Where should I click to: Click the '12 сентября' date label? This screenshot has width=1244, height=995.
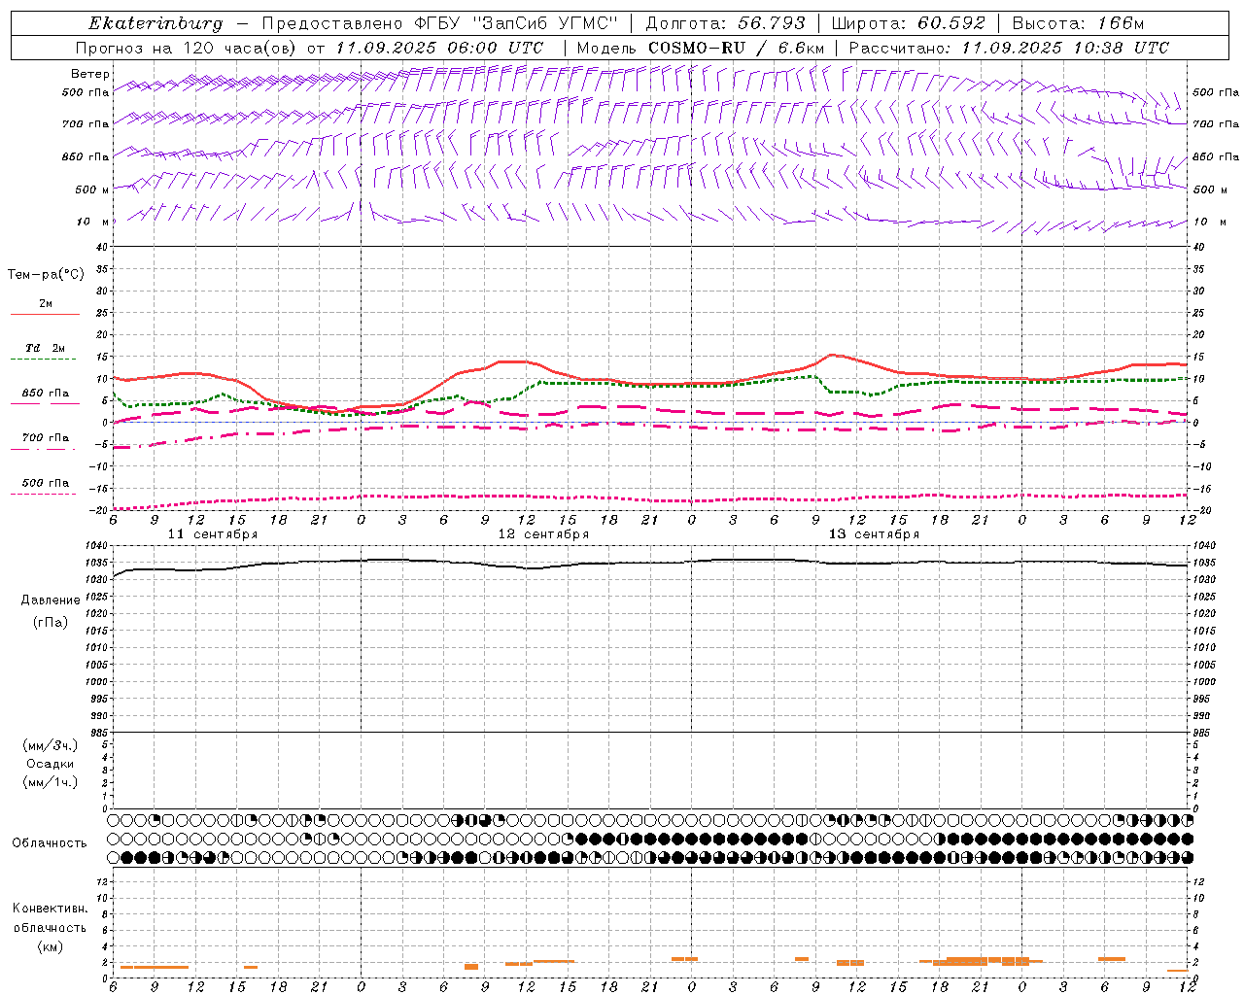pos(543,534)
